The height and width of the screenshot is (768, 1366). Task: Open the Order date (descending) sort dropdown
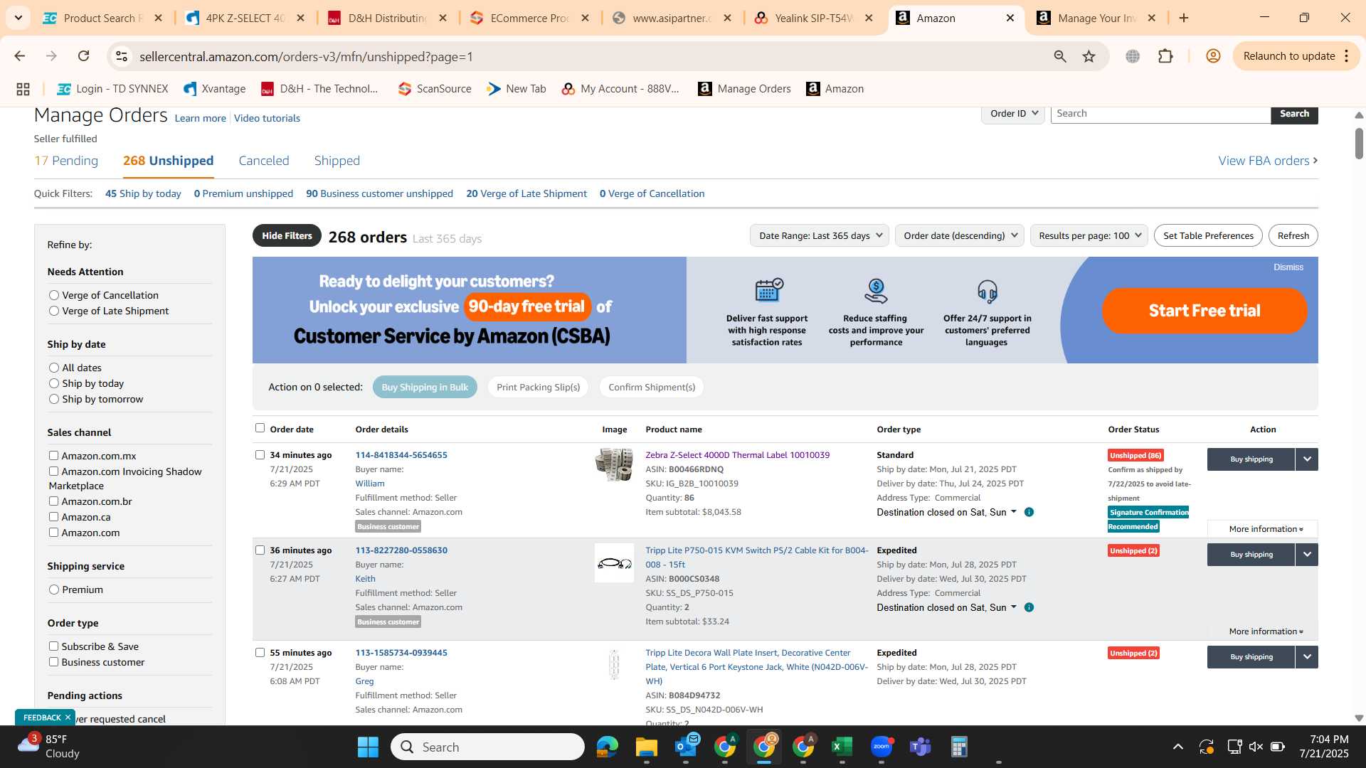tap(960, 235)
